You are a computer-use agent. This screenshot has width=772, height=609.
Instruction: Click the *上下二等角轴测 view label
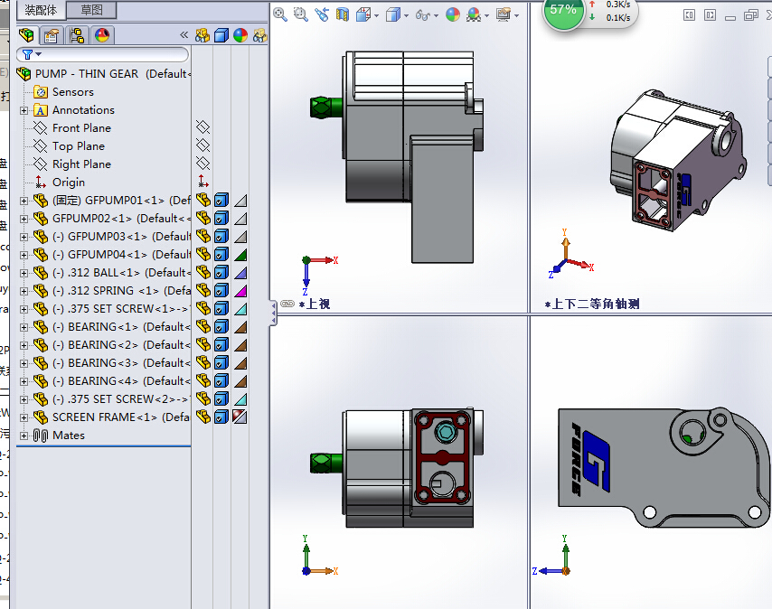pyautogui.click(x=592, y=304)
